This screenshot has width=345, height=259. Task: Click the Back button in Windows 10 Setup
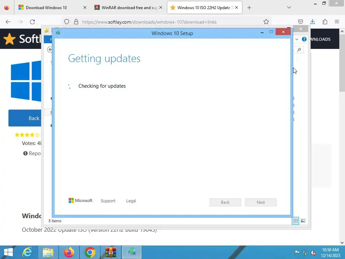pos(225,202)
